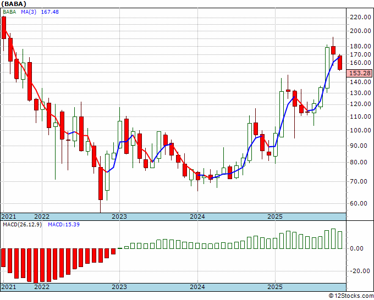Click the last green MACD histogram bar
This screenshot has width=374, height=300.
tap(340, 240)
